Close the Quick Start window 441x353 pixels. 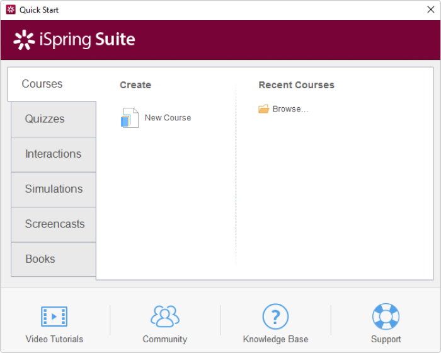point(430,9)
